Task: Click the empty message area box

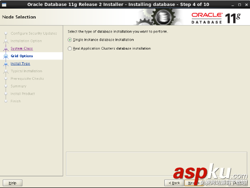Action: click(x=157, y=164)
